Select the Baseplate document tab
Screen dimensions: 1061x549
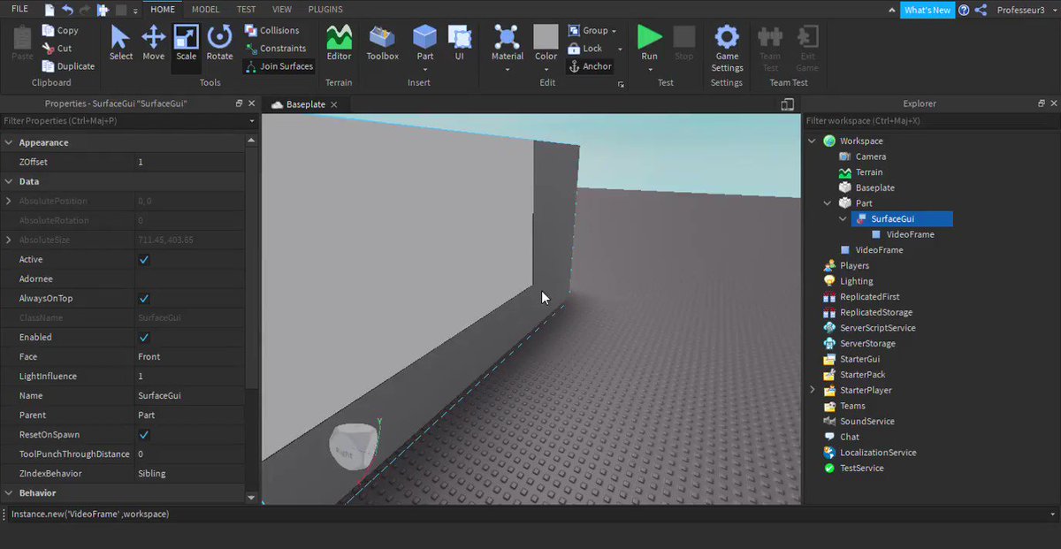tap(307, 104)
